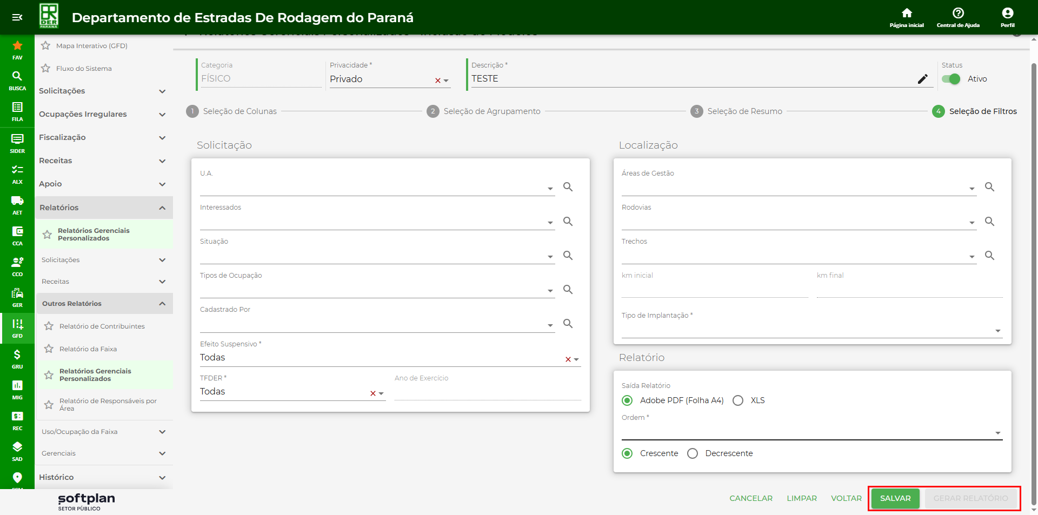The width and height of the screenshot is (1038, 515).
Task: Click the CANCELAR button
Action: (x=750, y=498)
